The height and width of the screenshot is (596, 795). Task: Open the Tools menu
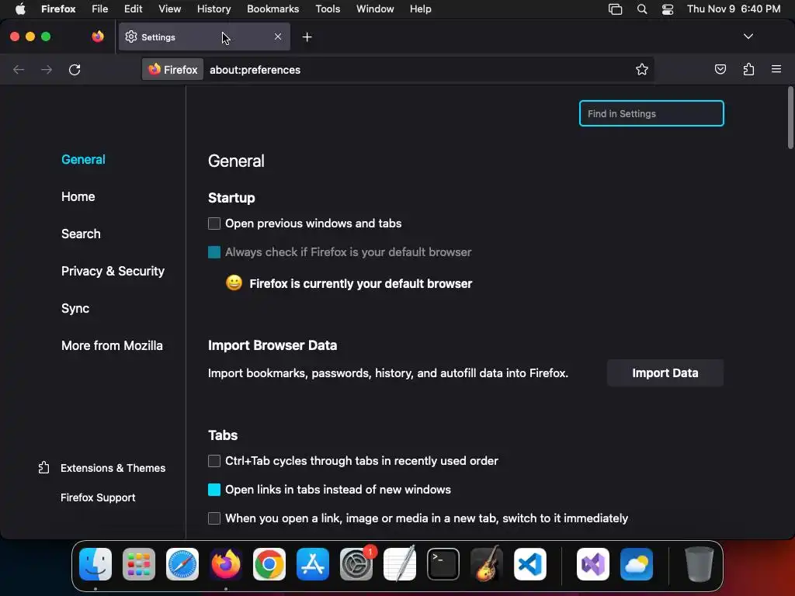[x=328, y=9]
